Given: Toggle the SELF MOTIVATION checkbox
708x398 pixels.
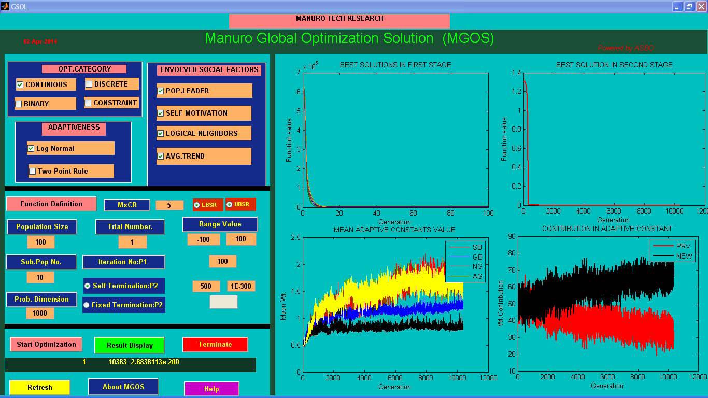Looking at the screenshot, I should pyautogui.click(x=160, y=113).
